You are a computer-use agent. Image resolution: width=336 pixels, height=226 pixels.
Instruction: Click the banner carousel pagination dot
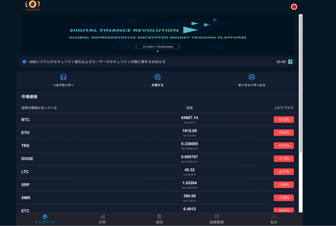tap(157, 51)
